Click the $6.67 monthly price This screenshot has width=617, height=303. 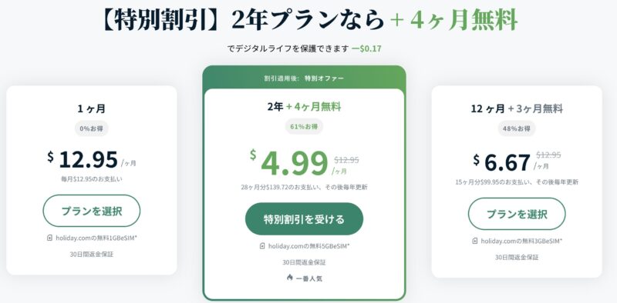(x=502, y=162)
